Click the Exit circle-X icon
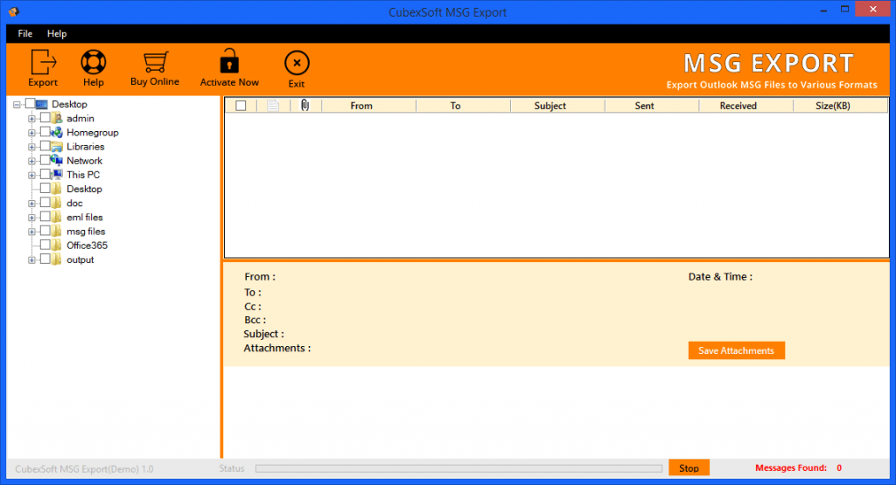 click(x=297, y=63)
